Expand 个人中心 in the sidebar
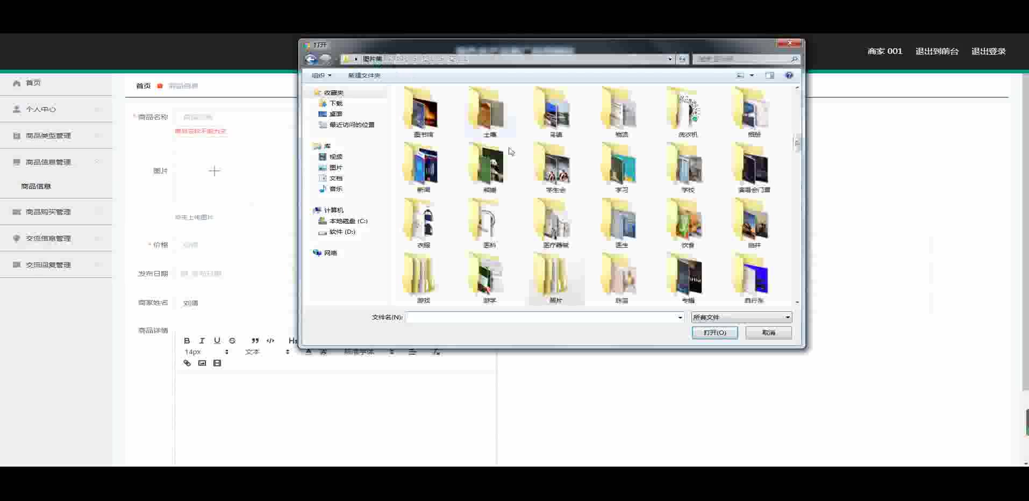Screen dimensions: 1029x501 (x=56, y=109)
